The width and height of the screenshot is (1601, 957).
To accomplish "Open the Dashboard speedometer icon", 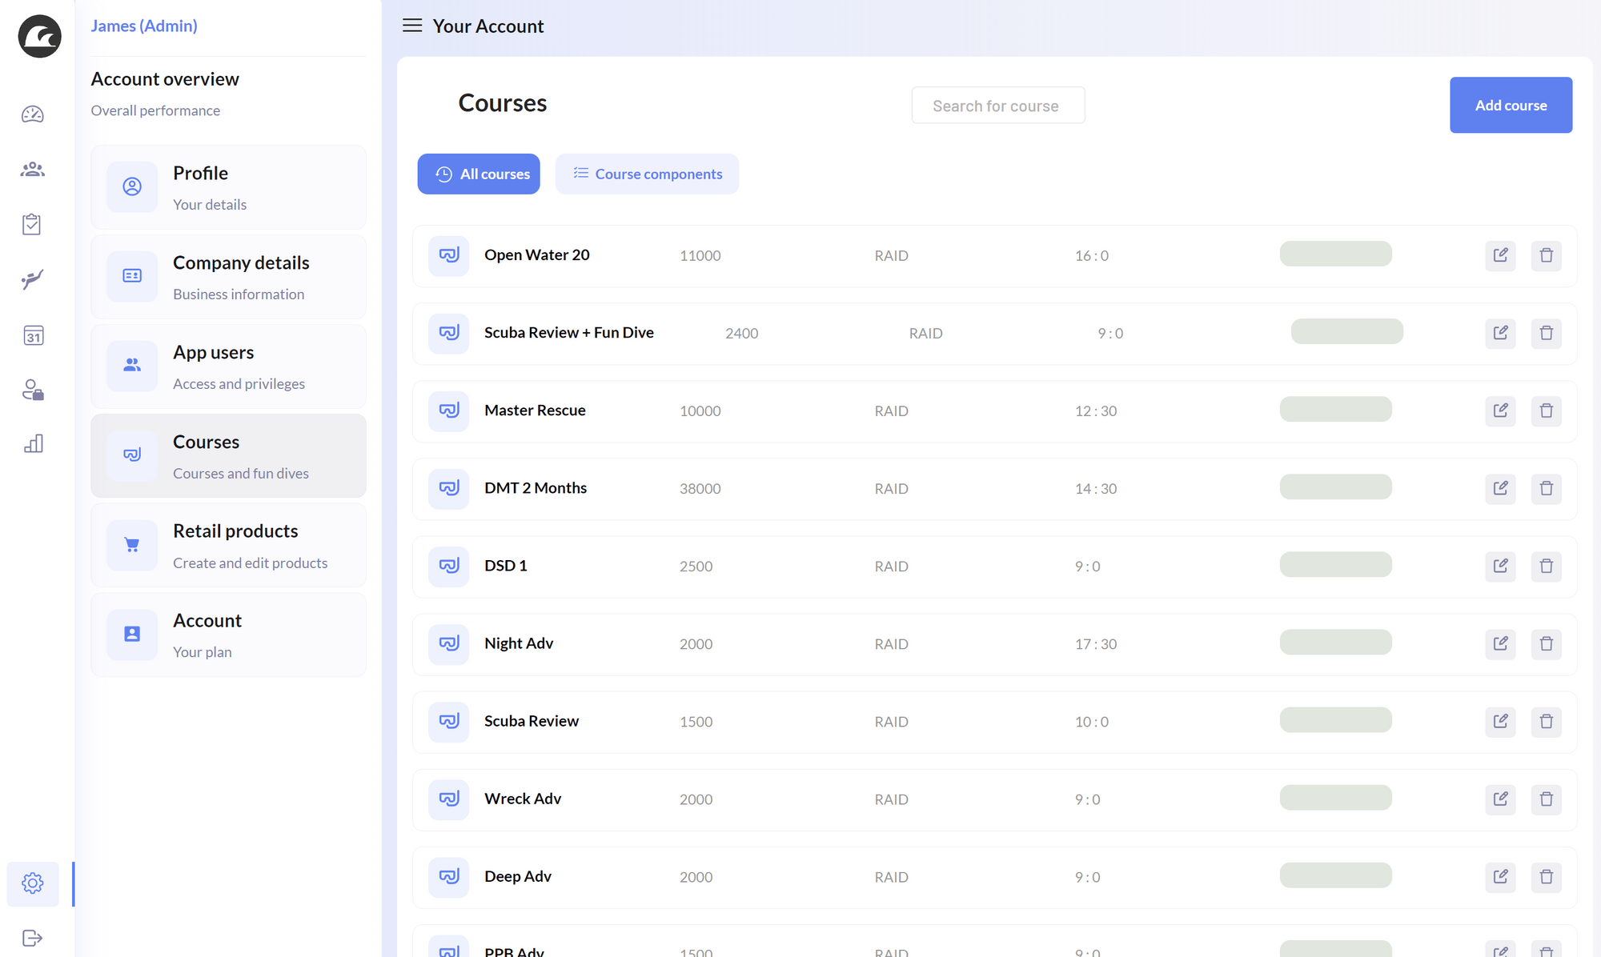I will tap(32, 114).
